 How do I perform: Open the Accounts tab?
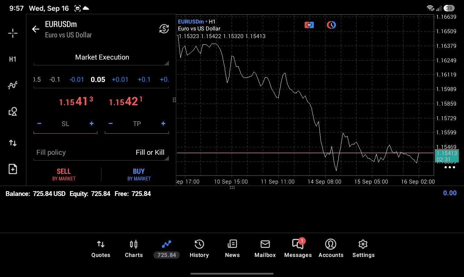click(x=331, y=249)
